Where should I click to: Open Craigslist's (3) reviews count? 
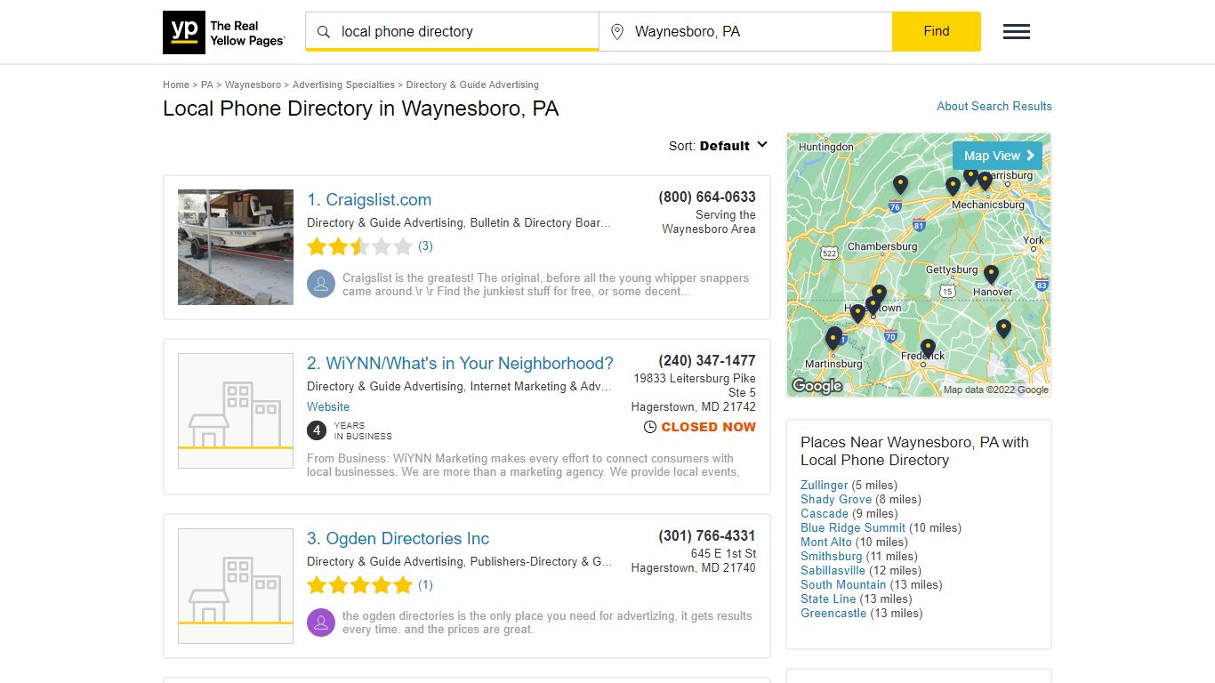(x=425, y=246)
